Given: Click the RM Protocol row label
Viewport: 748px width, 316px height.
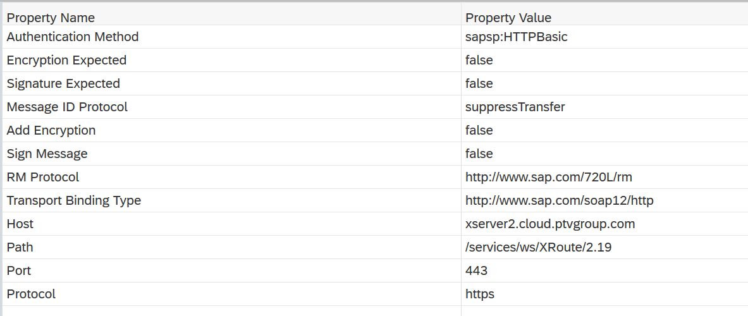Looking at the screenshot, I should [x=43, y=177].
